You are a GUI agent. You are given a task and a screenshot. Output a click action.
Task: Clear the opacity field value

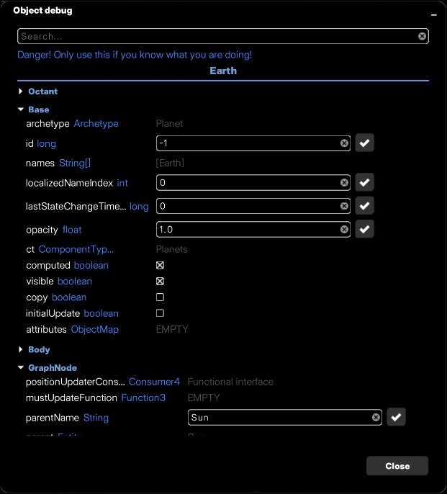coord(344,230)
